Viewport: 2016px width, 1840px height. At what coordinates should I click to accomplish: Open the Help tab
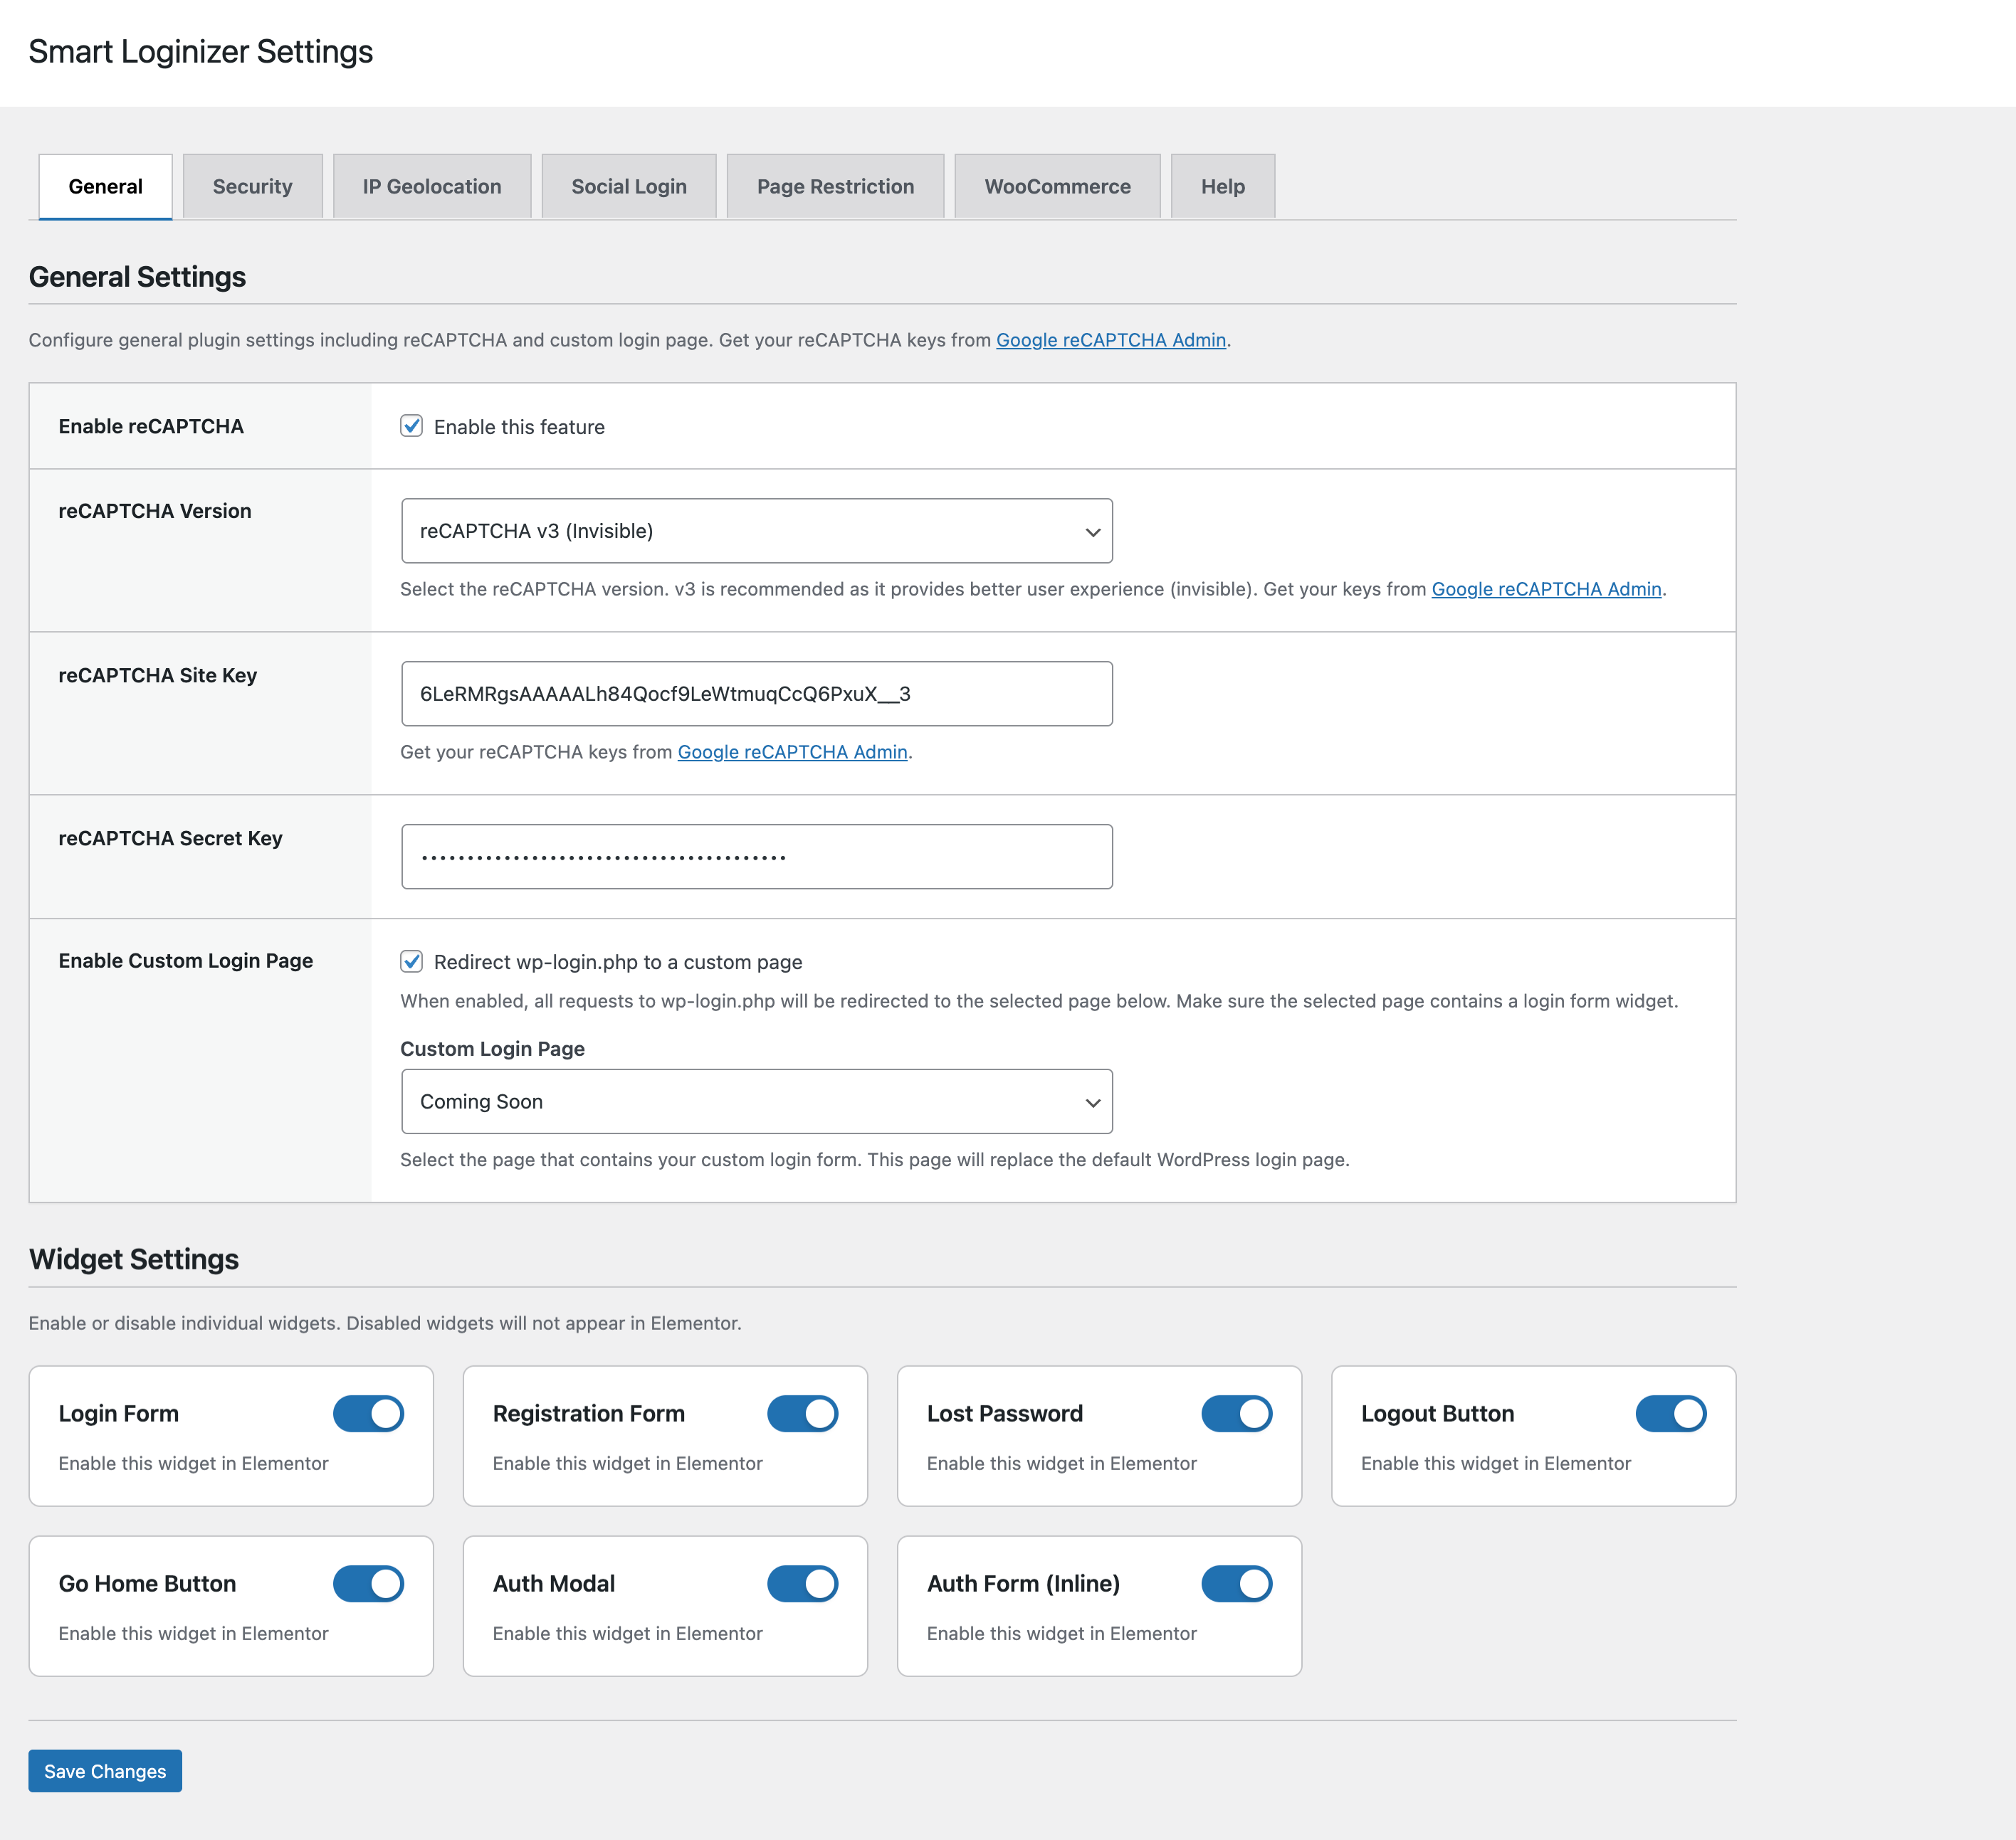coord(1223,186)
